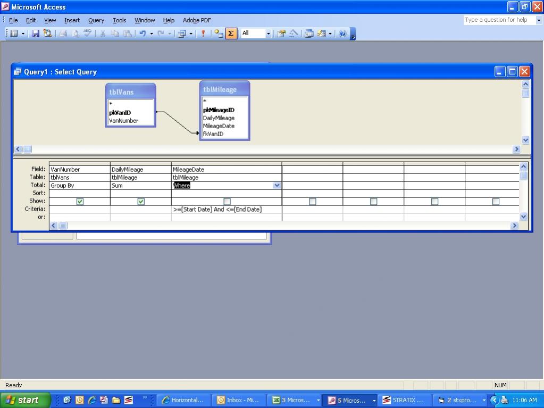Click the View datasheet icon in the toolbar
Image resolution: width=544 pixels, height=408 pixels.
pos(14,34)
